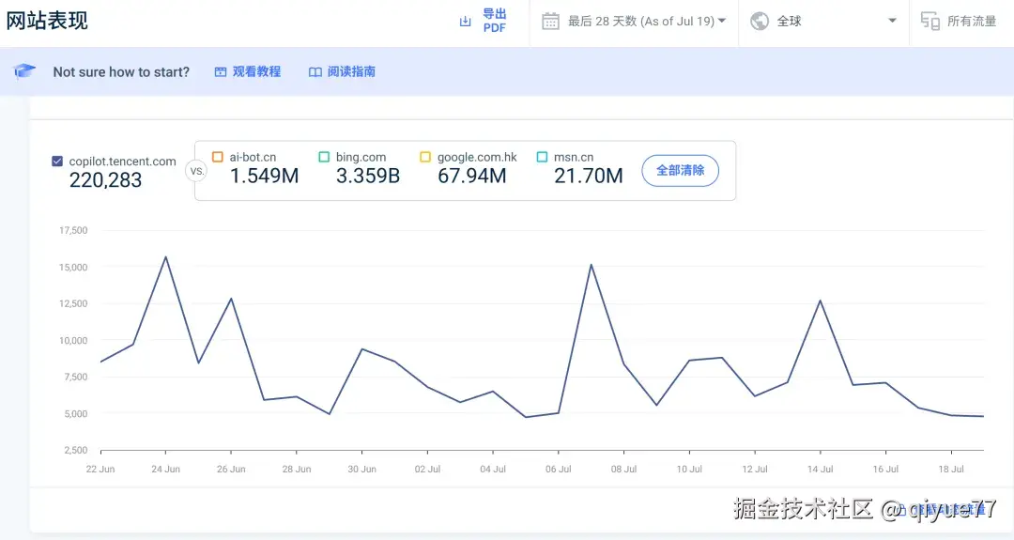Check the bing.com competitor checkbox
Screen dimensions: 1014x540
point(324,157)
